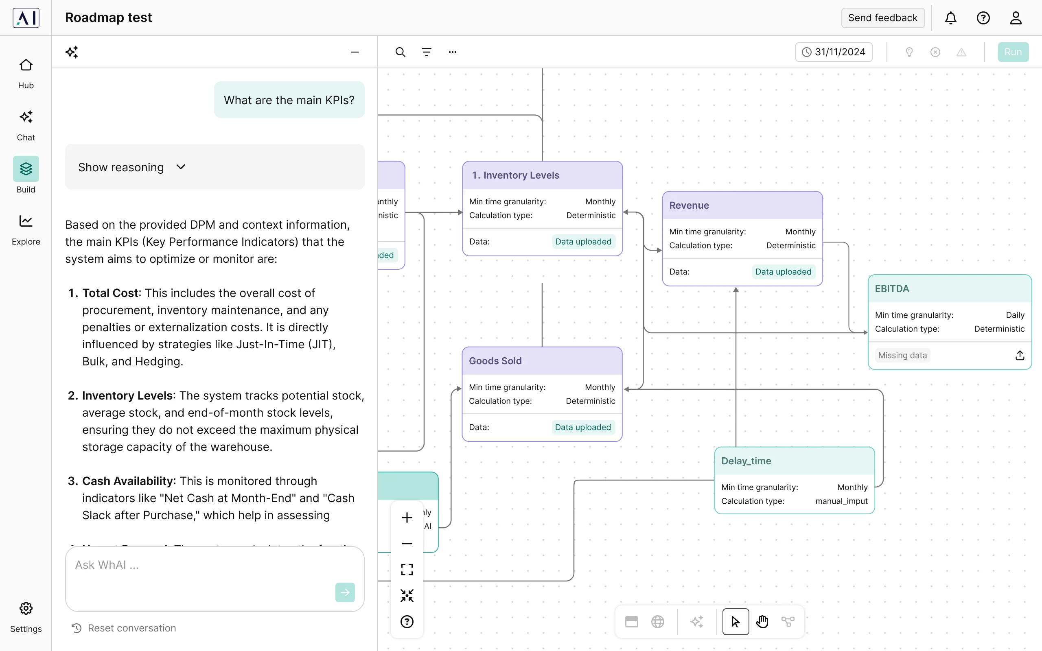
Task: Click Data uploaded badge on Revenue node
Action: [x=783, y=272]
